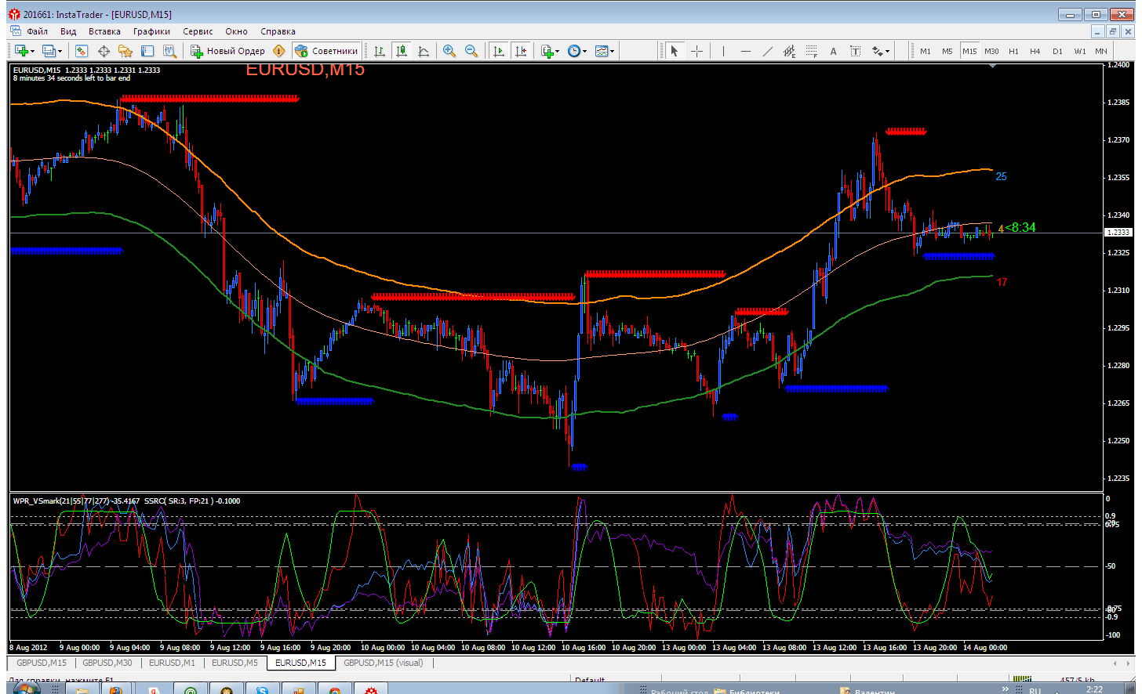1142x694 pixels.
Task: Select the Cursor arrow tool
Action: pos(674,51)
